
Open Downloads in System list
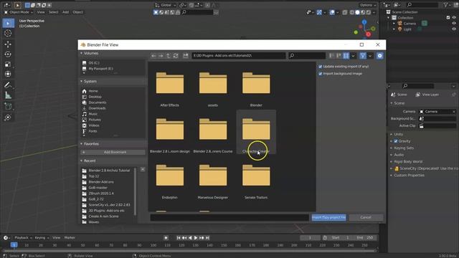tap(97, 108)
